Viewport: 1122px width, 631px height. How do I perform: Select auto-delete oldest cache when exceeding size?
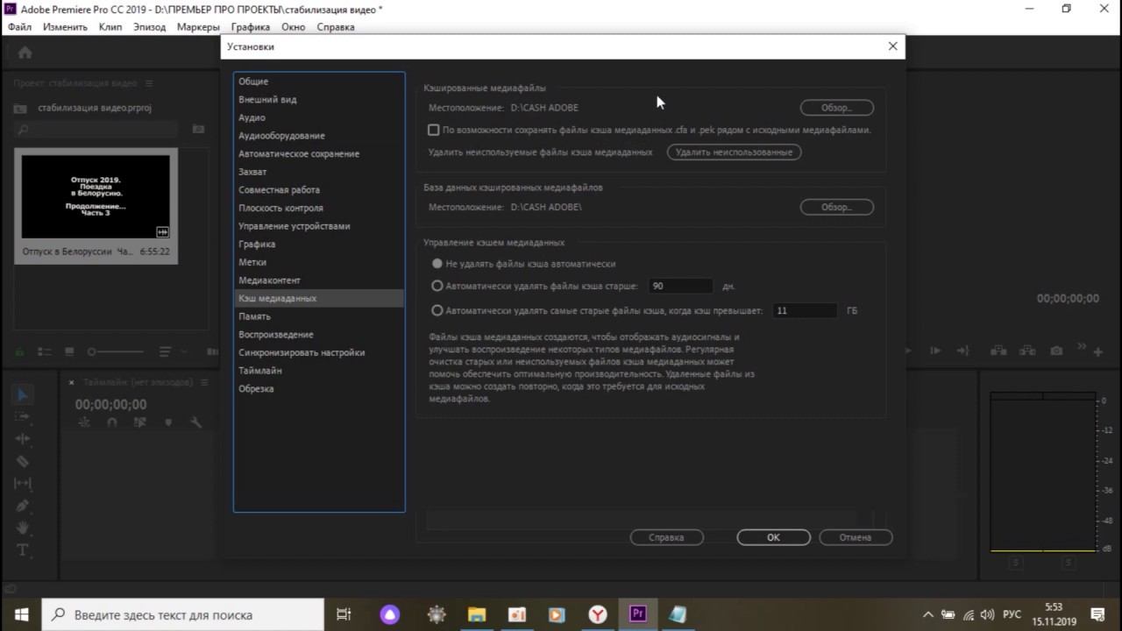[437, 310]
